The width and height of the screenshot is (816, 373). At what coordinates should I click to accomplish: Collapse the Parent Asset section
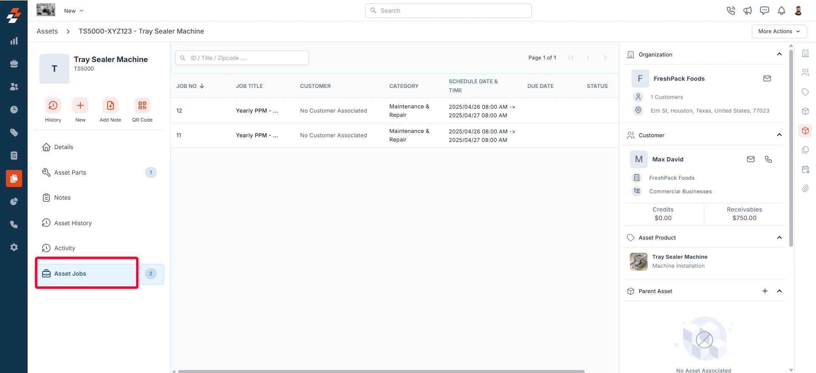(x=779, y=291)
